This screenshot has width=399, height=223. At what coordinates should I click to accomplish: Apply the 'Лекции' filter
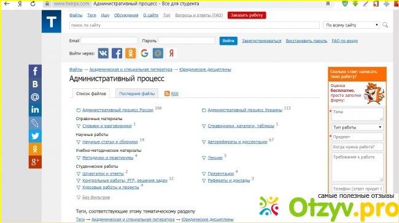click(215, 157)
